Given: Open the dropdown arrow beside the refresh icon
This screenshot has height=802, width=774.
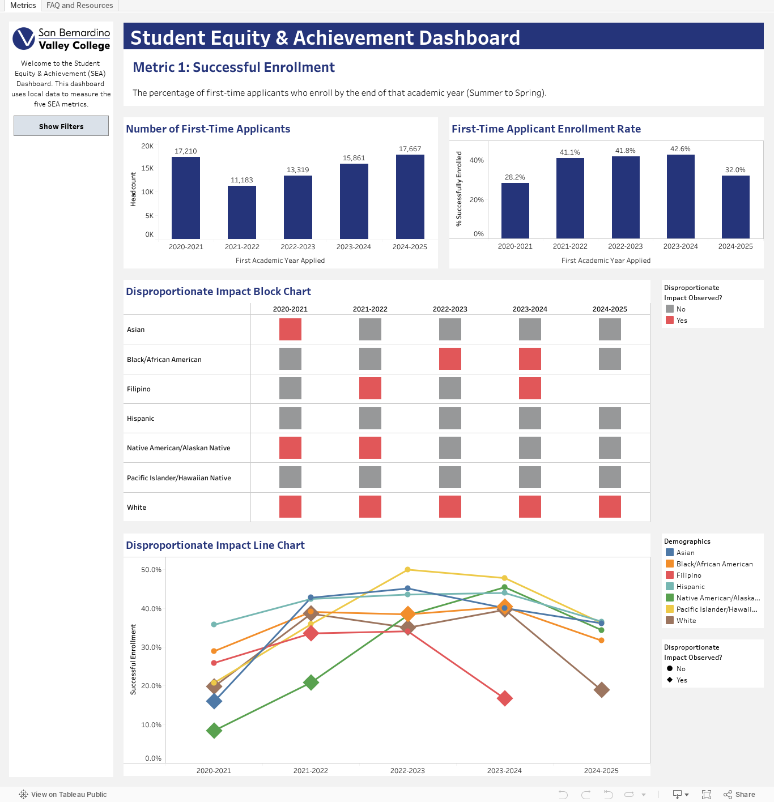Looking at the screenshot, I should (644, 795).
